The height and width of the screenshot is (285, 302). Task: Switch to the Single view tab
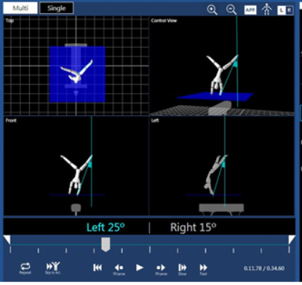[56, 8]
